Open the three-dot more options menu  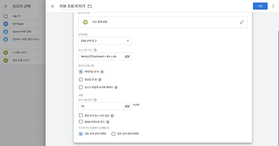[x=273, y=6]
